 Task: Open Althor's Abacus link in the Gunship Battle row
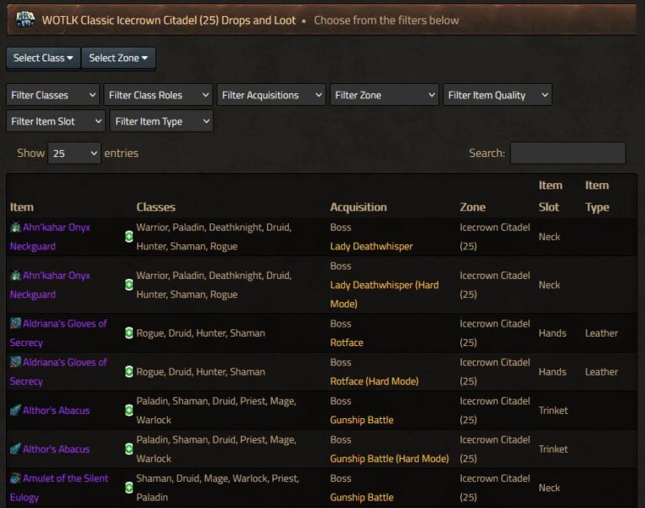coord(56,410)
